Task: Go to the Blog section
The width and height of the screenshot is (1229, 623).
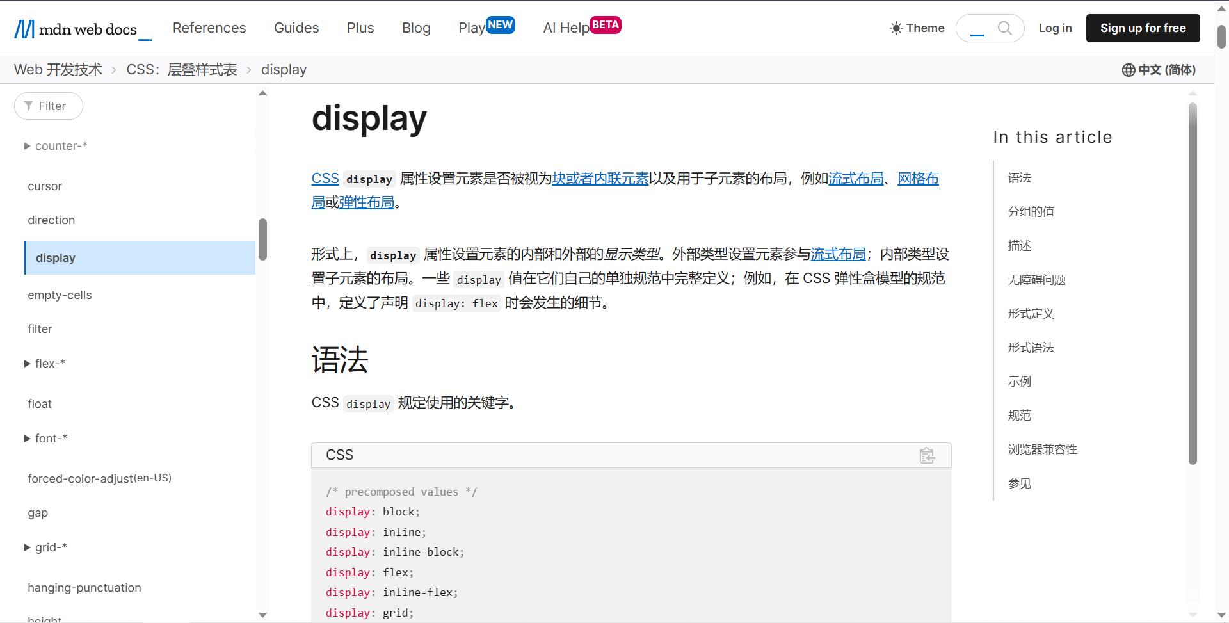Action: pyautogui.click(x=416, y=28)
